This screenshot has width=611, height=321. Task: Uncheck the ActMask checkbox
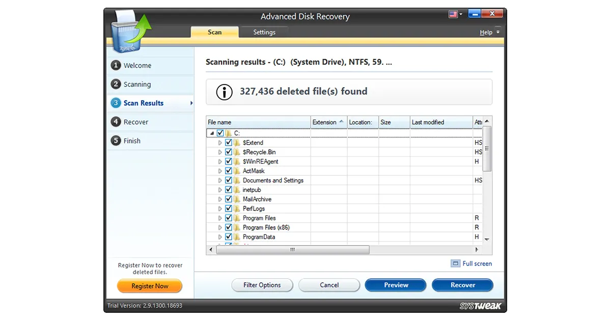coord(229,171)
